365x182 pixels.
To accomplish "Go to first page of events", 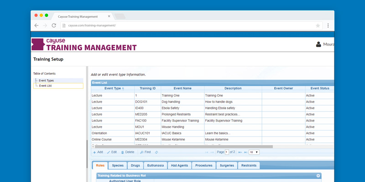I will (207, 152).
